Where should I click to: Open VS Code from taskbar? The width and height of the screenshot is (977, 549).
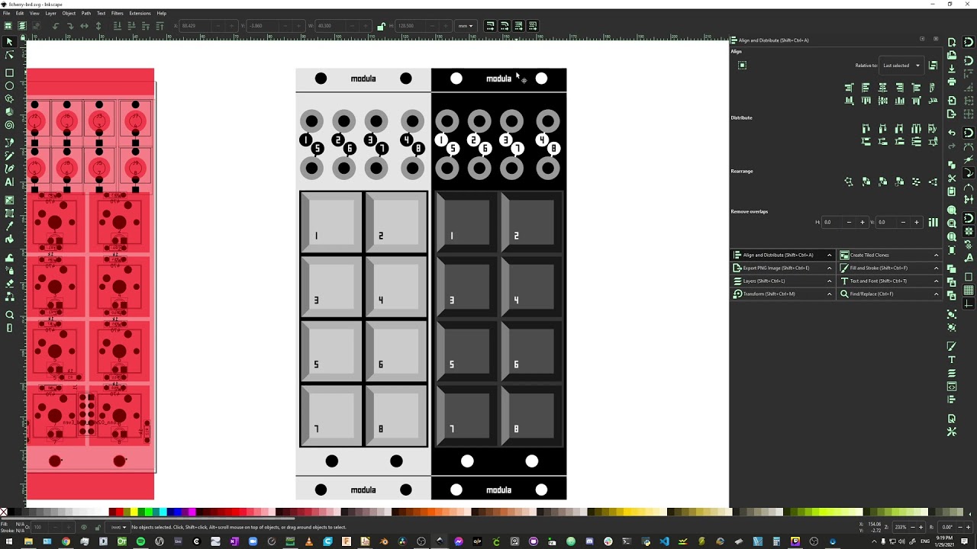[664, 541]
